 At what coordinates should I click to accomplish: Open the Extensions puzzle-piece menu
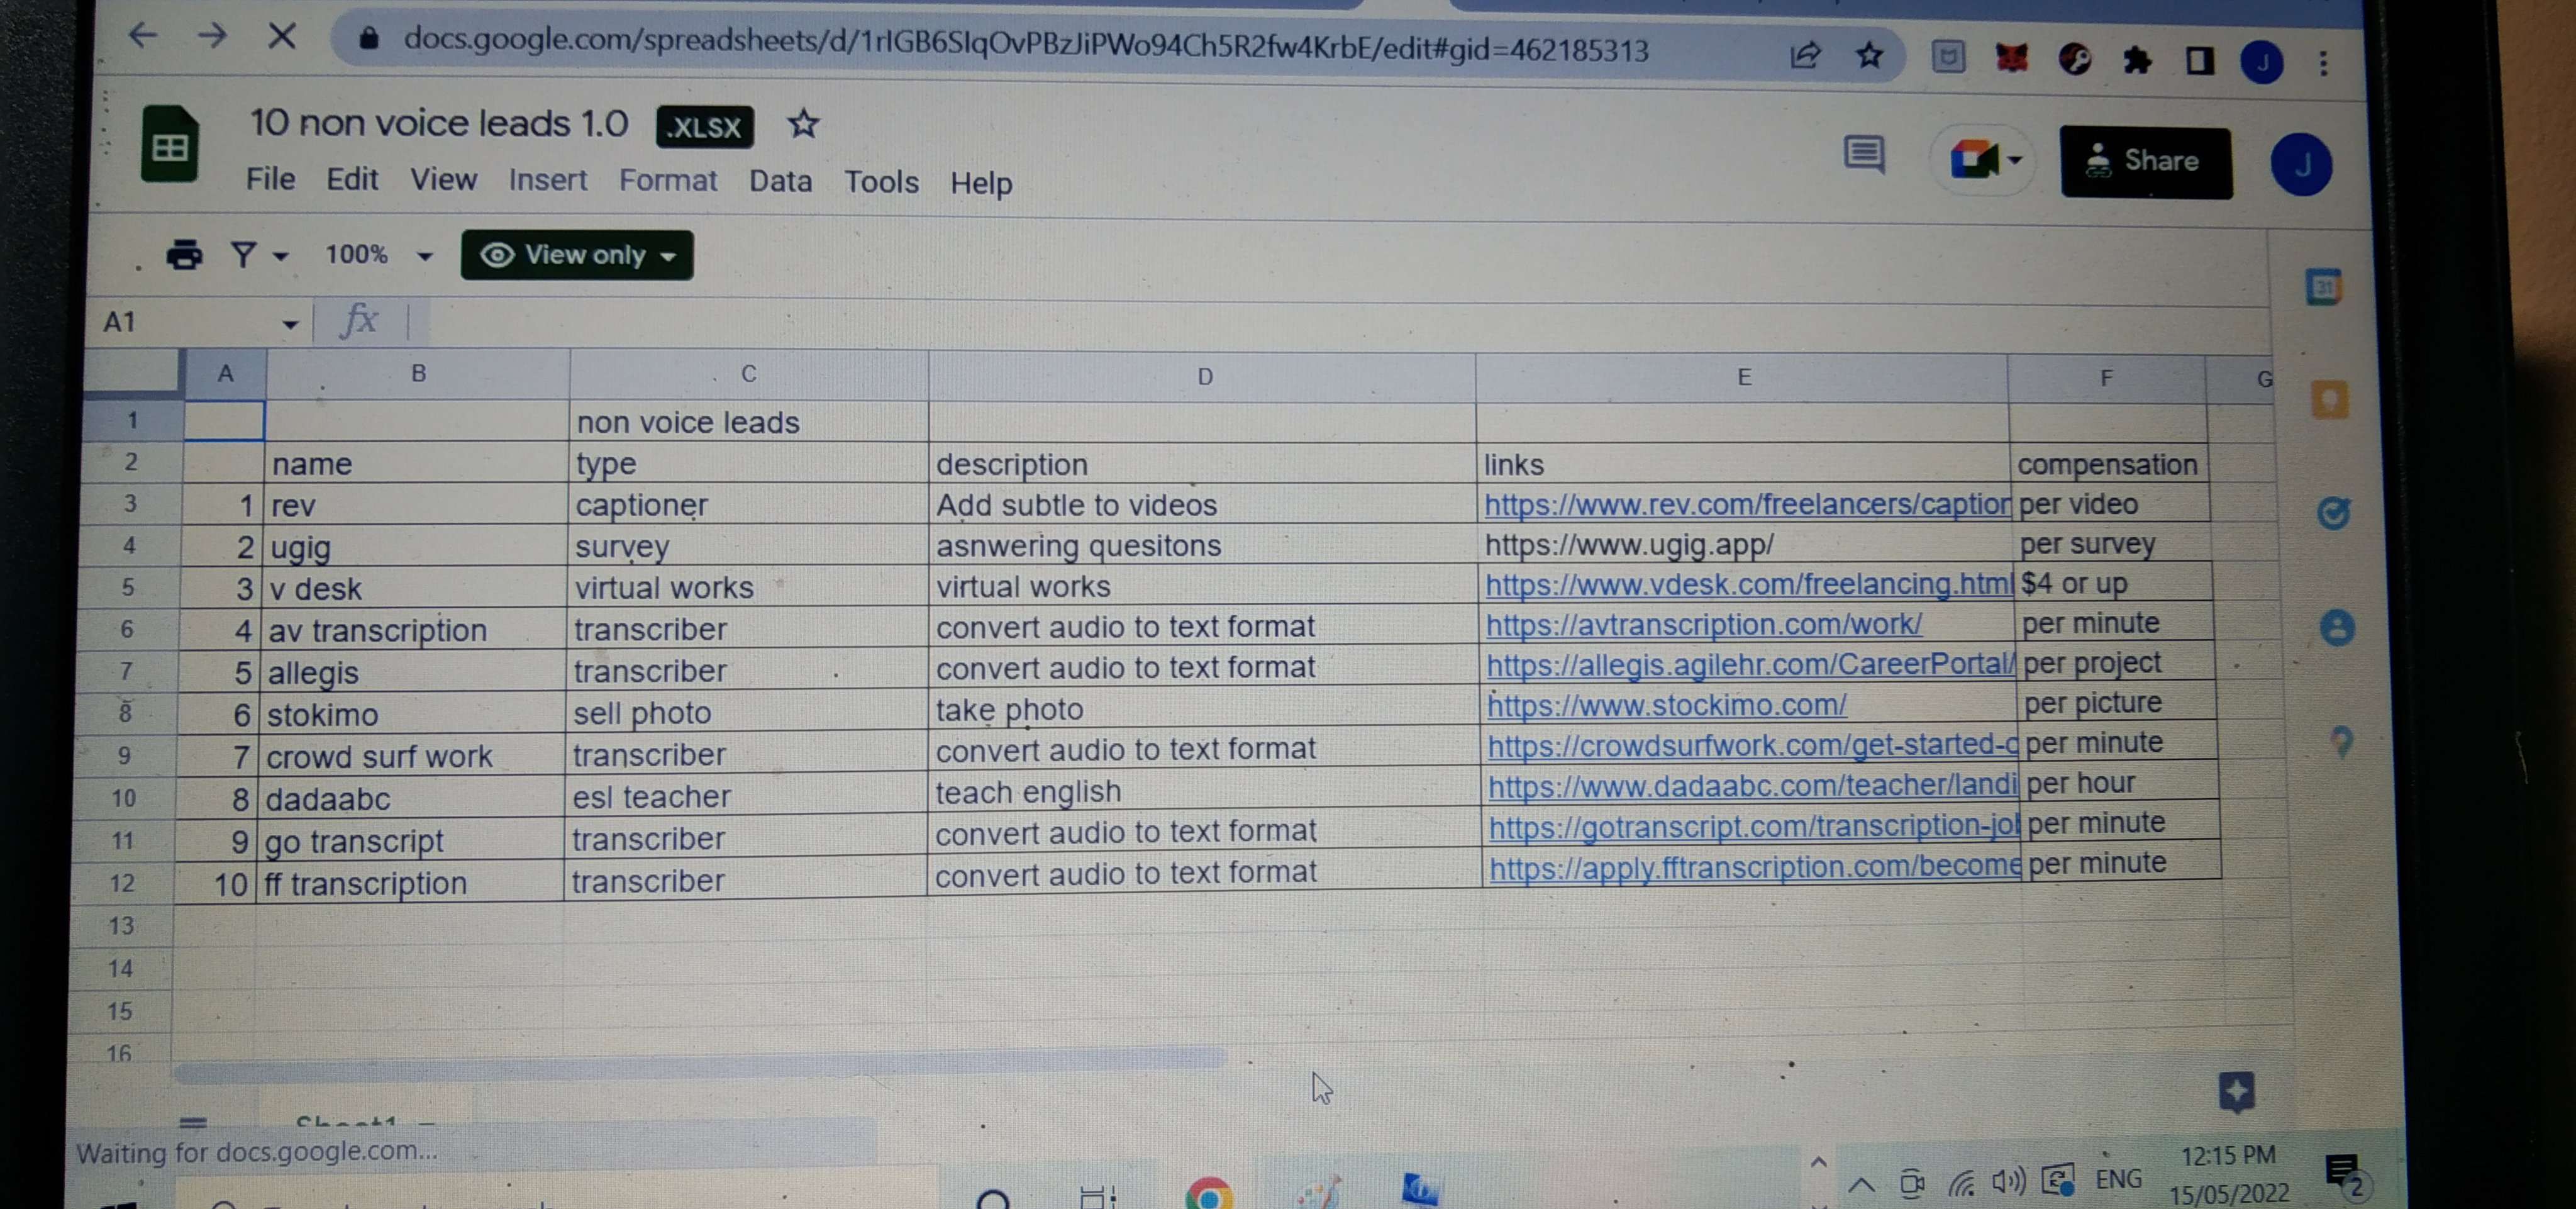point(2137,60)
